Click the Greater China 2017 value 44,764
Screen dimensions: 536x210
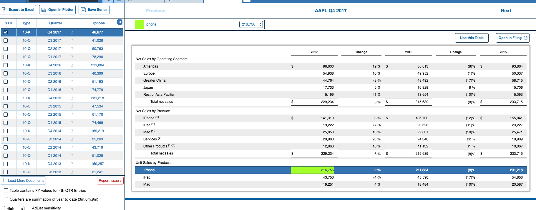(328, 80)
